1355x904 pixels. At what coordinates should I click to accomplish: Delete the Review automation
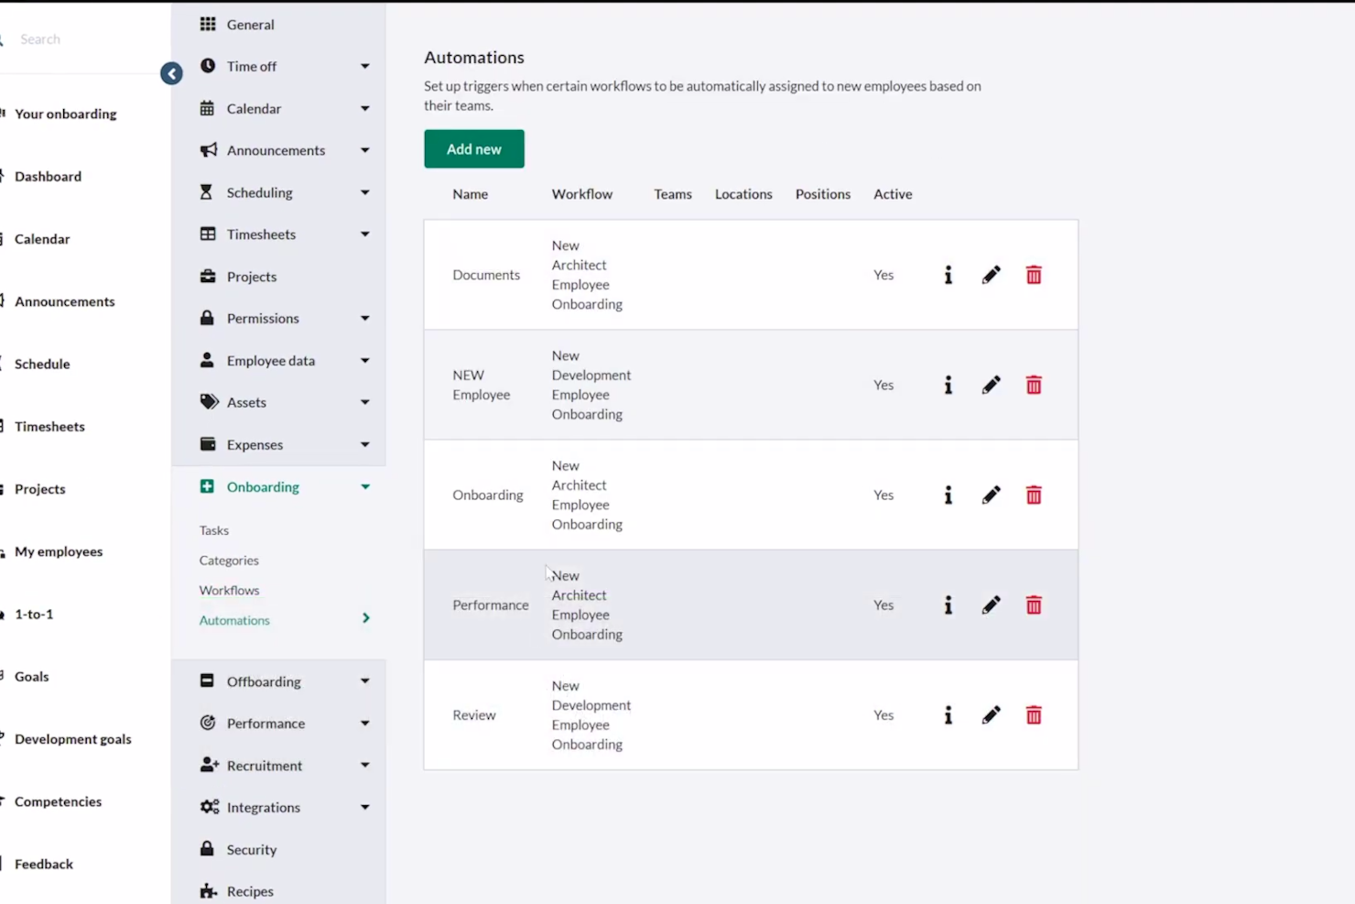[1034, 715]
